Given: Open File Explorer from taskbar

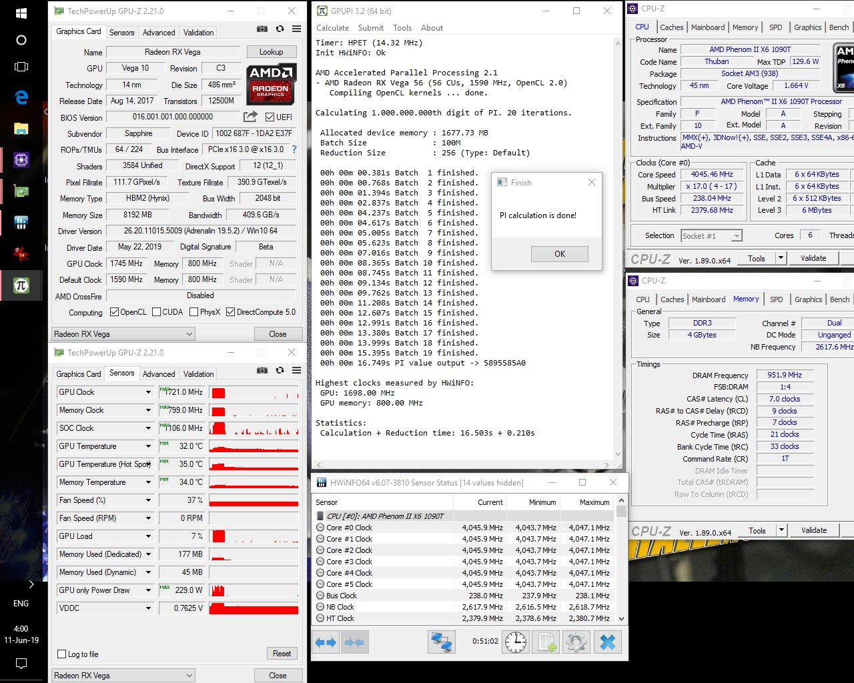Looking at the screenshot, I should [21, 128].
